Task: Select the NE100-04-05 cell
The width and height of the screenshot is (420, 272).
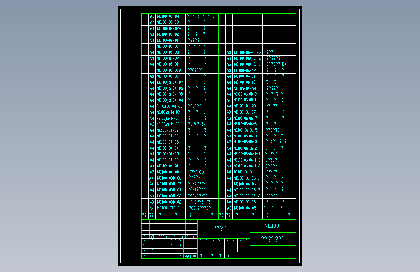Action: coord(171,142)
